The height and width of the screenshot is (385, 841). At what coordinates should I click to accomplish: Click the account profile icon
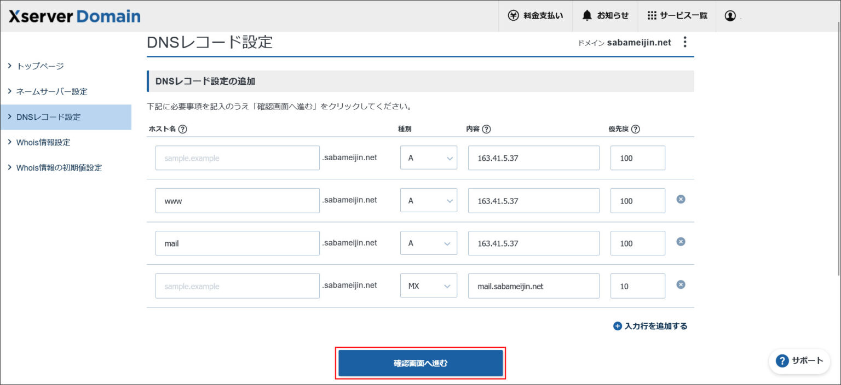730,16
